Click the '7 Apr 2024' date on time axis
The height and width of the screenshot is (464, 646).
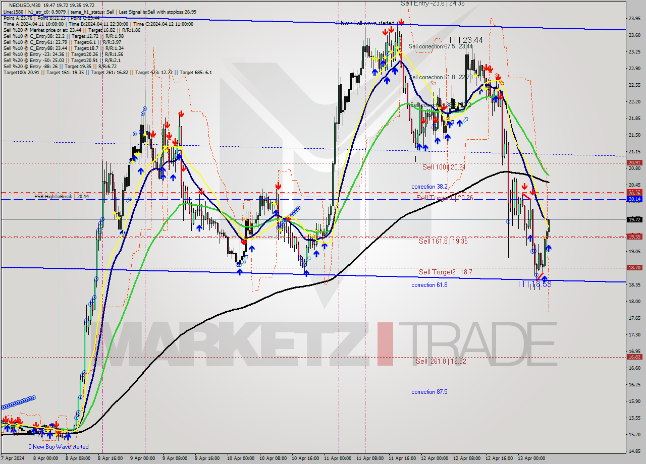[13, 458]
